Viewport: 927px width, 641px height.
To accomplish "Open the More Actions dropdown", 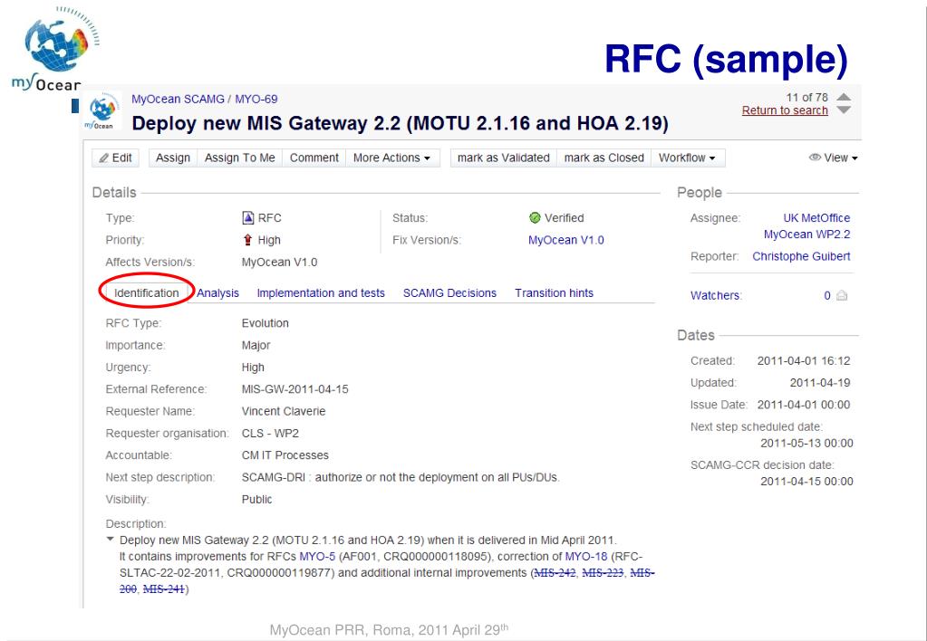I will (x=392, y=158).
